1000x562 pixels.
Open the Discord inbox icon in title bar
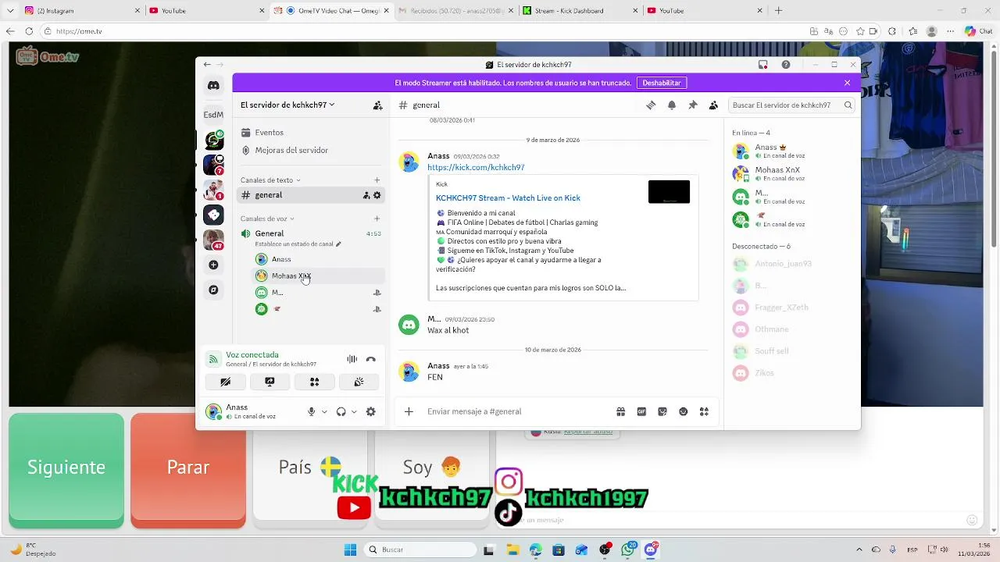pyautogui.click(x=763, y=65)
